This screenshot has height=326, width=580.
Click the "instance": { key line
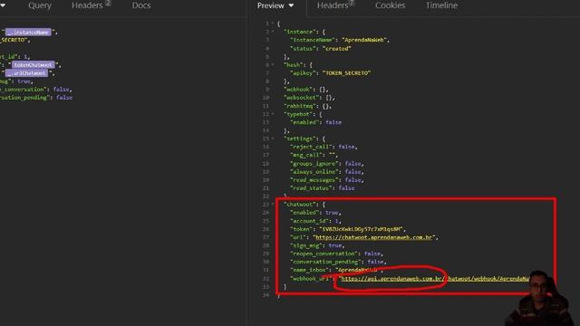[x=304, y=32]
